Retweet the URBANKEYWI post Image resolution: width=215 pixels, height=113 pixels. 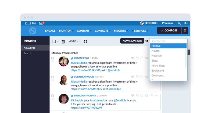(x=147, y=58)
